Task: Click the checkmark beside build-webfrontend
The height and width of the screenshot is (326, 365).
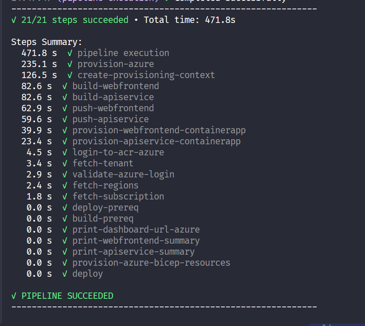Action: pos(65,86)
